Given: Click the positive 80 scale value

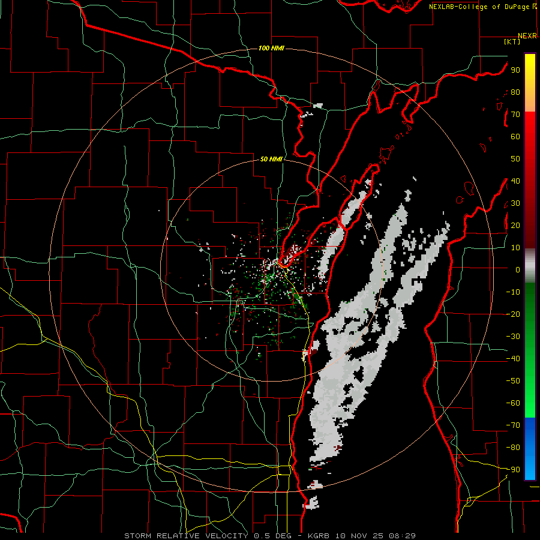Looking at the screenshot, I should [x=515, y=92].
